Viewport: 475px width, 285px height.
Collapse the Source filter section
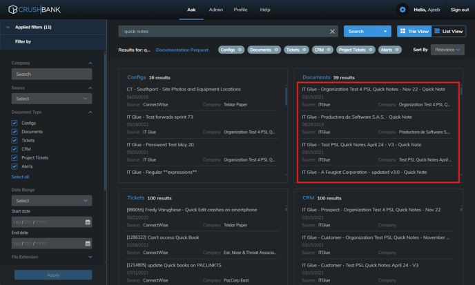(x=90, y=88)
